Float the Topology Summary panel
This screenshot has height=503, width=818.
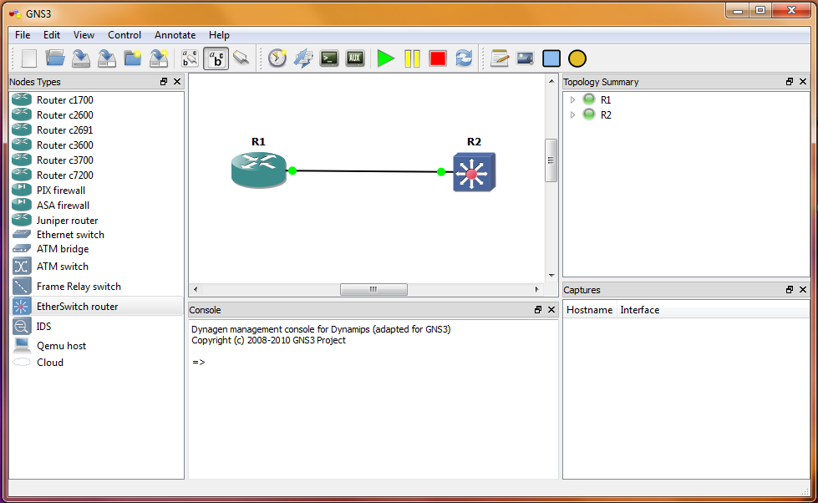pyautogui.click(x=790, y=82)
